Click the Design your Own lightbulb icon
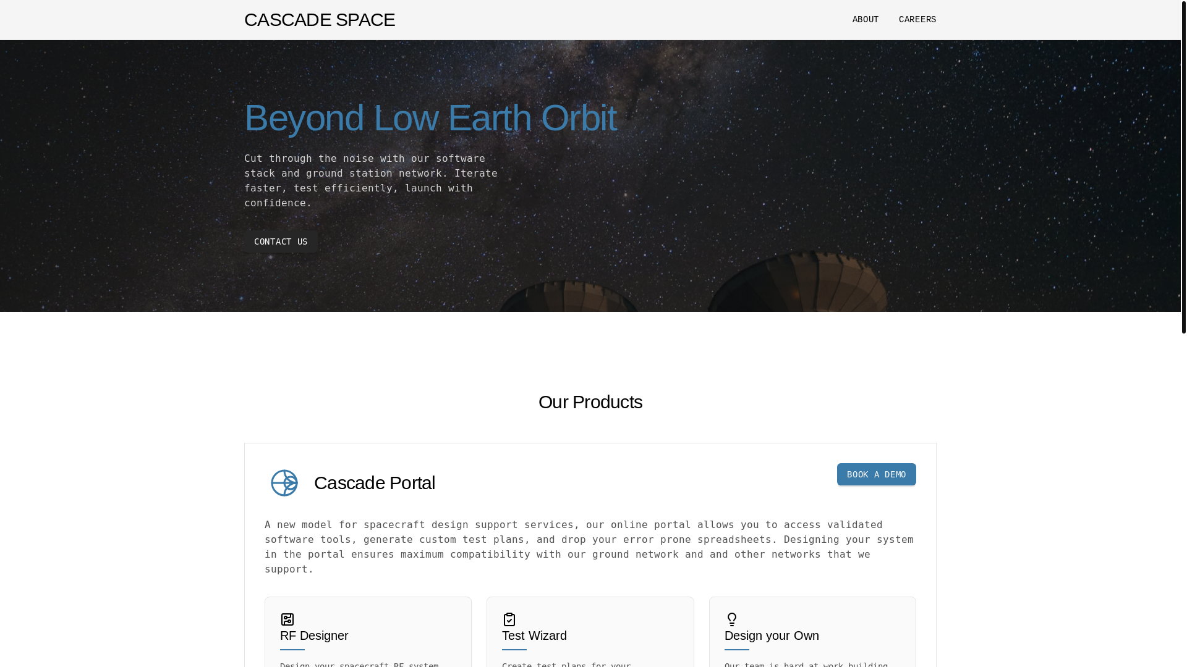This screenshot has width=1187, height=667. tap(732, 619)
